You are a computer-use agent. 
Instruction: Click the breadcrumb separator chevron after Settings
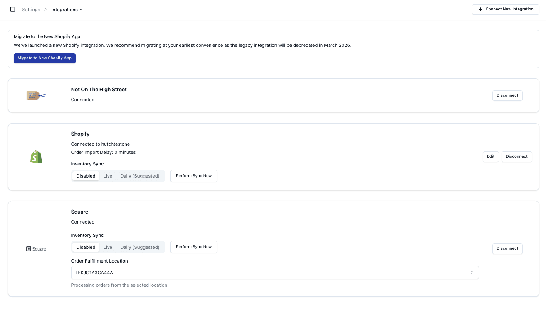pyautogui.click(x=46, y=10)
